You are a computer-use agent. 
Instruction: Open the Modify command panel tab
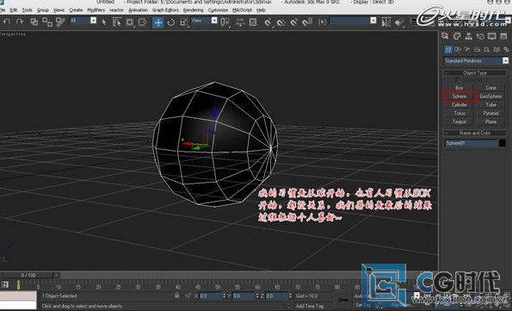click(x=457, y=36)
